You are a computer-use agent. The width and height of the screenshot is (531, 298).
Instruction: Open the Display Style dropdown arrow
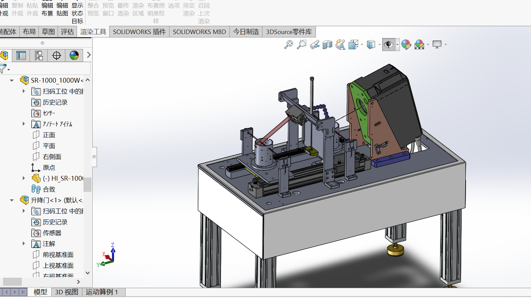380,45
